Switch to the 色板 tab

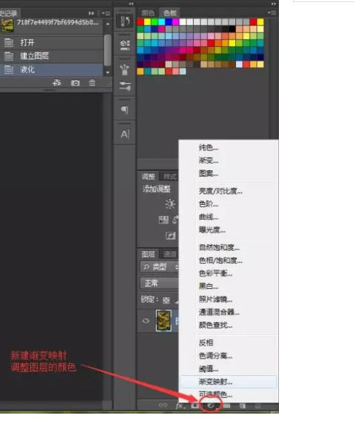click(x=170, y=13)
